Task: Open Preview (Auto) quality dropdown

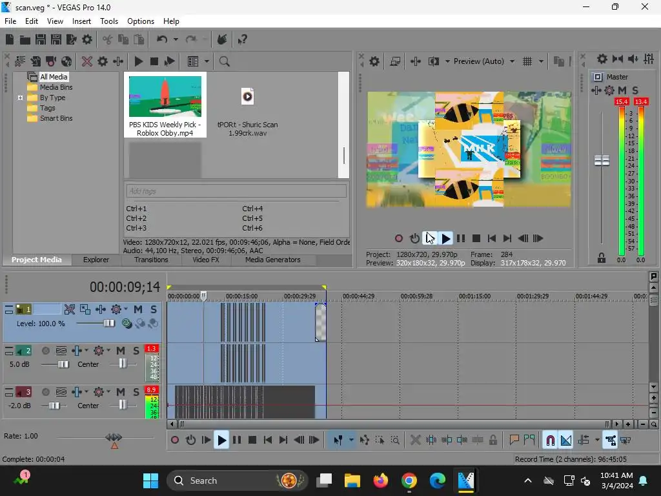Action: click(x=512, y=61)
